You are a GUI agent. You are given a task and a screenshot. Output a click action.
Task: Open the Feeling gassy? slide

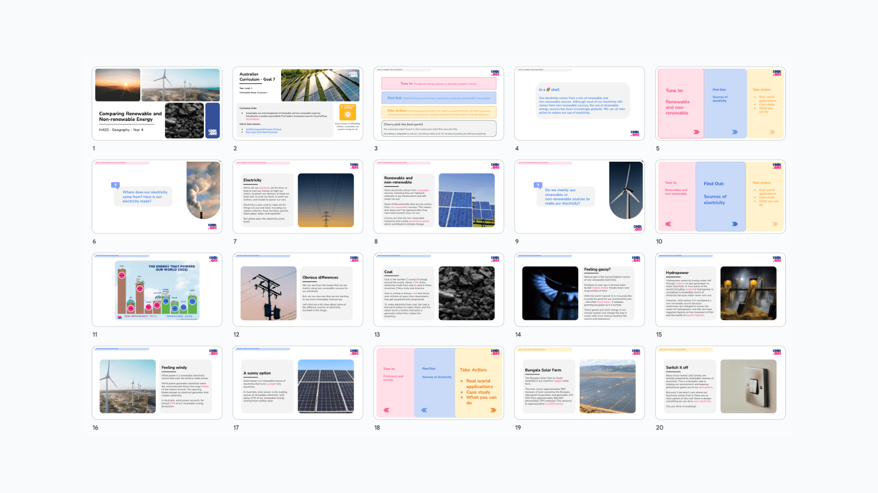(x=579, y=290)
